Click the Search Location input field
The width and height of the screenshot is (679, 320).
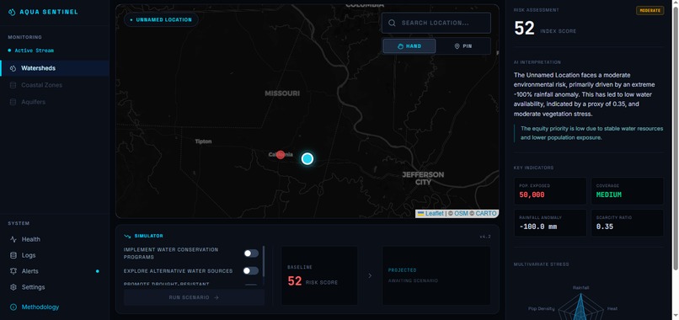436,23
